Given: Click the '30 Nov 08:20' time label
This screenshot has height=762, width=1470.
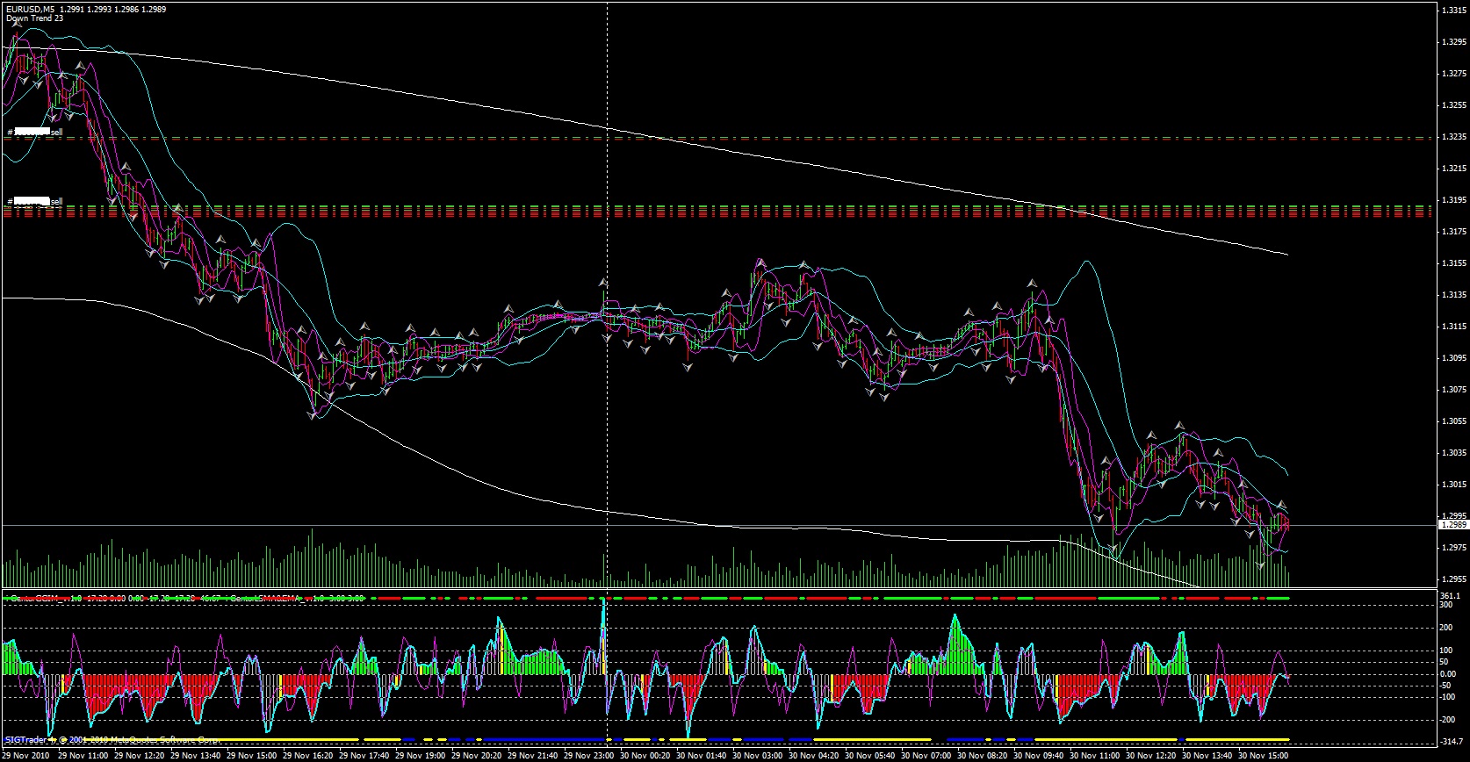Looking at the screenshot, I should click(x=983, y=755).
